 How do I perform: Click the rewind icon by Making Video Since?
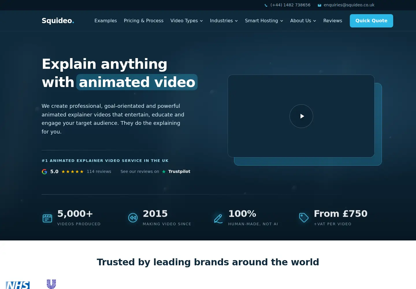[x=133, y=218]
